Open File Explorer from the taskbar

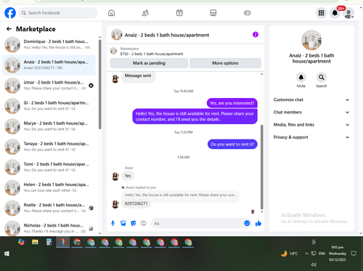[x=35, y=242]
